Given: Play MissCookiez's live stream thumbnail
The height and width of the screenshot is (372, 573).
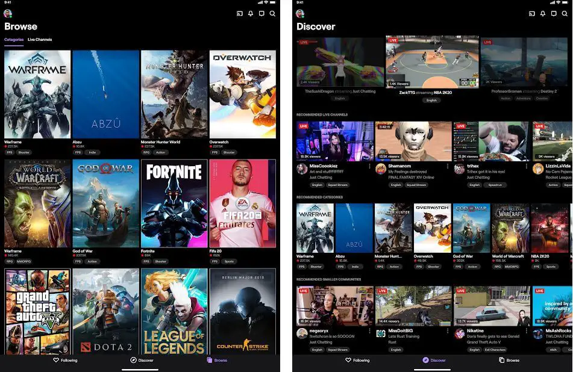Looking at the screenshot, I should [335, 141].
